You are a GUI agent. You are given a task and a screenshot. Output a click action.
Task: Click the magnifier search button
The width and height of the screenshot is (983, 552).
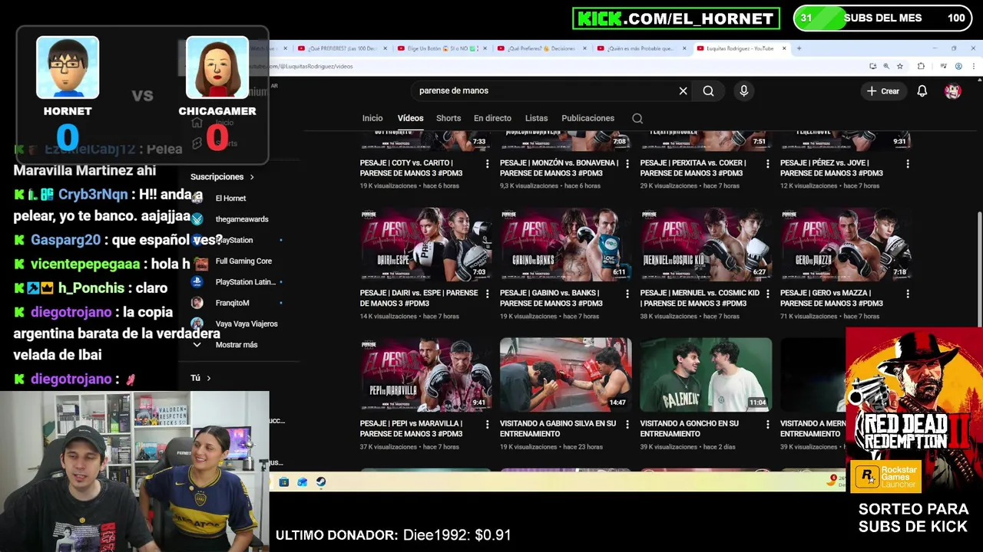pyautogui.click(x=708, y=90)
